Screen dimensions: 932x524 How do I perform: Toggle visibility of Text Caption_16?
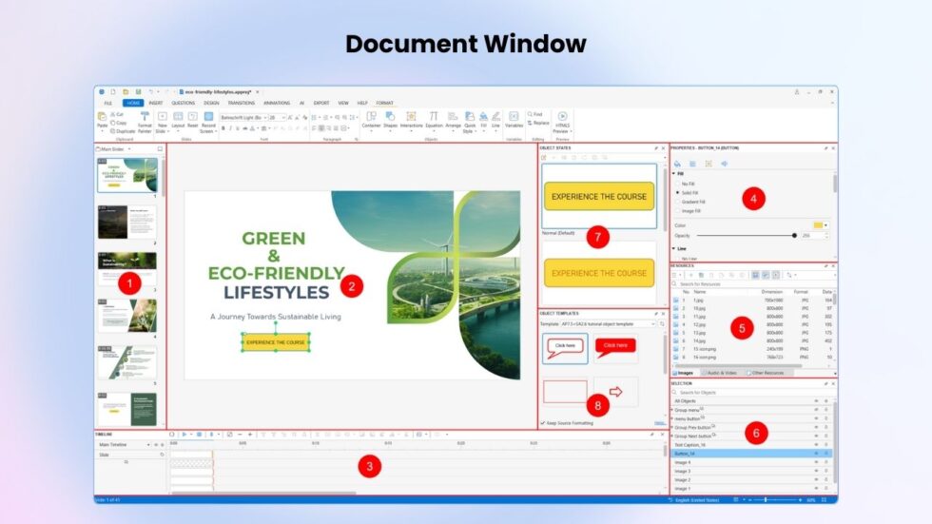[816, 444]
